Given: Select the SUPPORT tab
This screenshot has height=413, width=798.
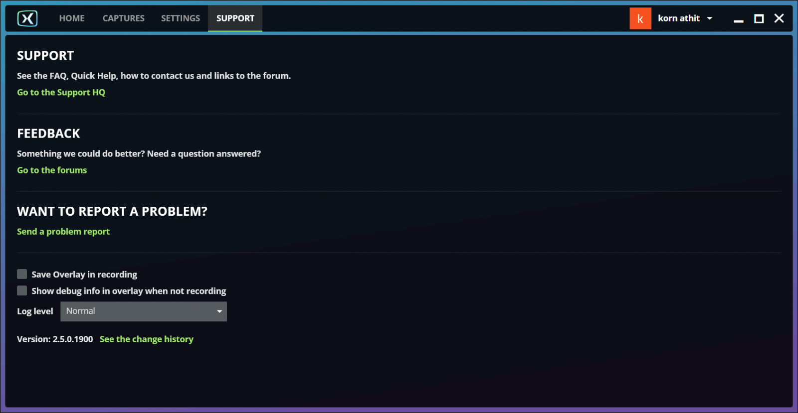Looking at the screenshot, I should pyautogui.click(x=235, y=18).
